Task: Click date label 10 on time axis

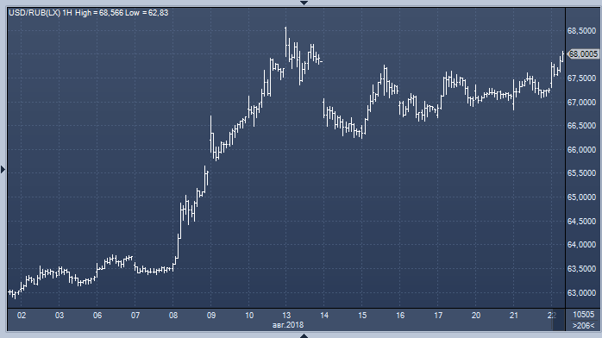Action: tap(249, 316)
